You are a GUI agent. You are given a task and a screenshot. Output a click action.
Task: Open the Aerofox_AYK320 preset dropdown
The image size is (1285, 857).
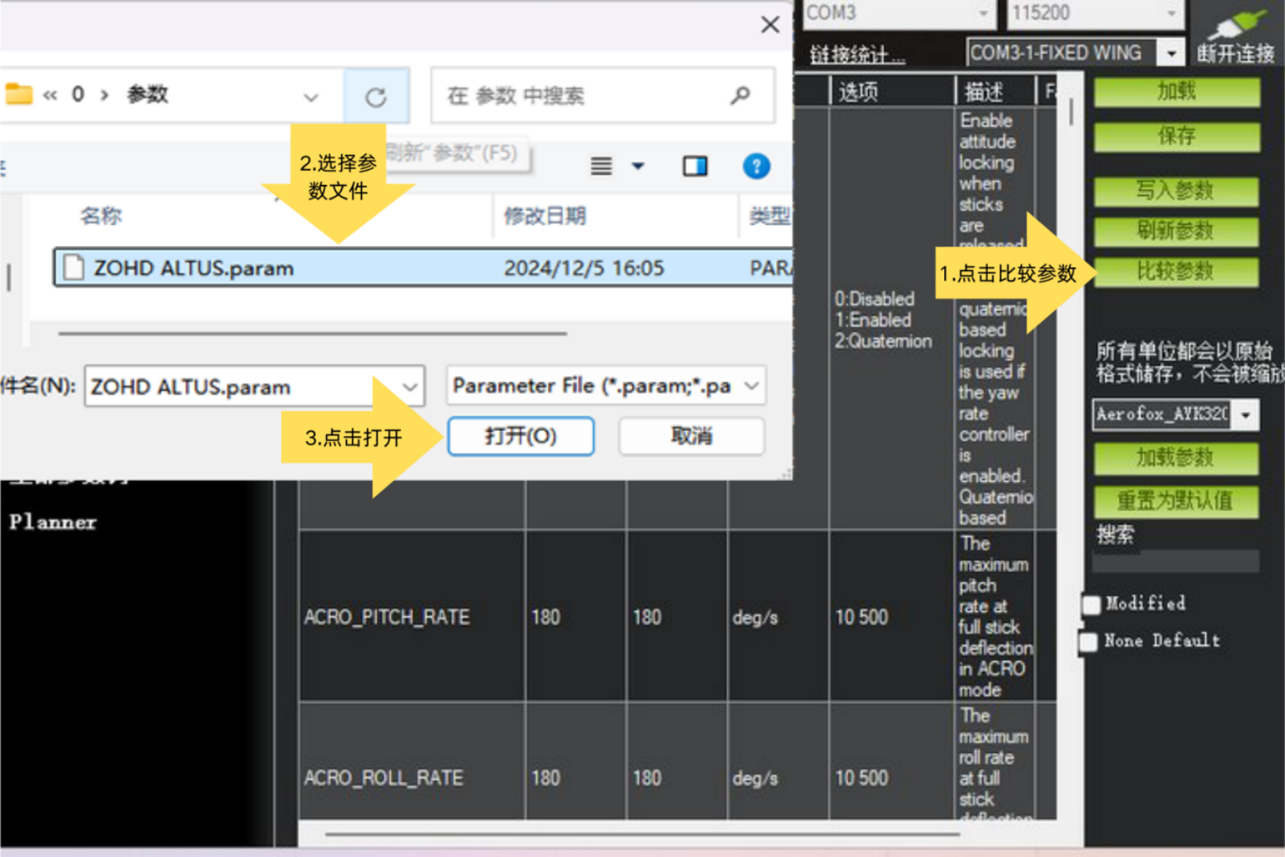click(x=1245, y=414)
